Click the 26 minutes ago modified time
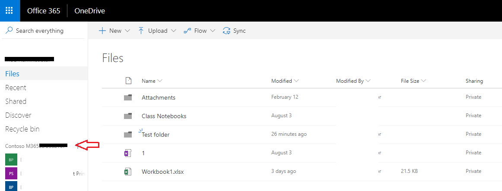502x191 pixels. click(x=289, y=134)
